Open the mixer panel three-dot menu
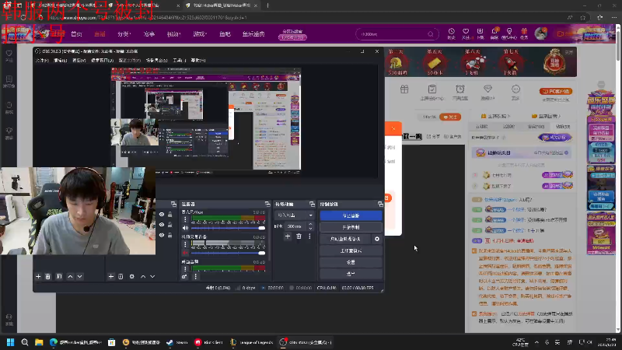The image size is (622, 350). tap(195, 276)
